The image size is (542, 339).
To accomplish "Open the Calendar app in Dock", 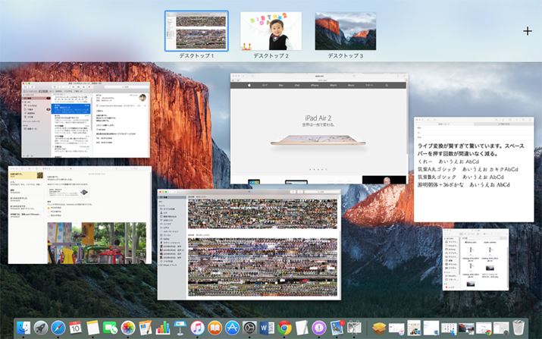I will (76, 328).
